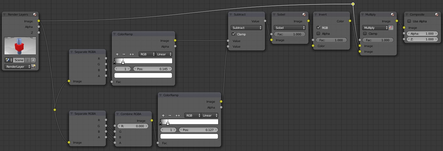Click Combine RGBA Image output socket
Screen dimensions: 443x151
point(152,120)
